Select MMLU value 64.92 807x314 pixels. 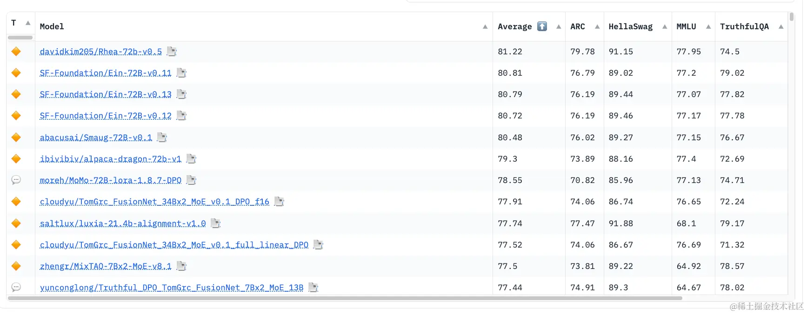pos(688,266)
